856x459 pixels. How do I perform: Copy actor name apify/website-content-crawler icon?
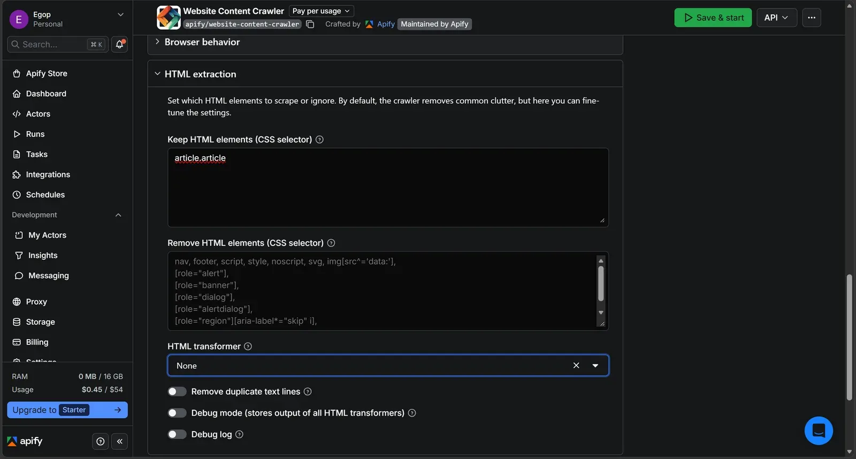310,24
